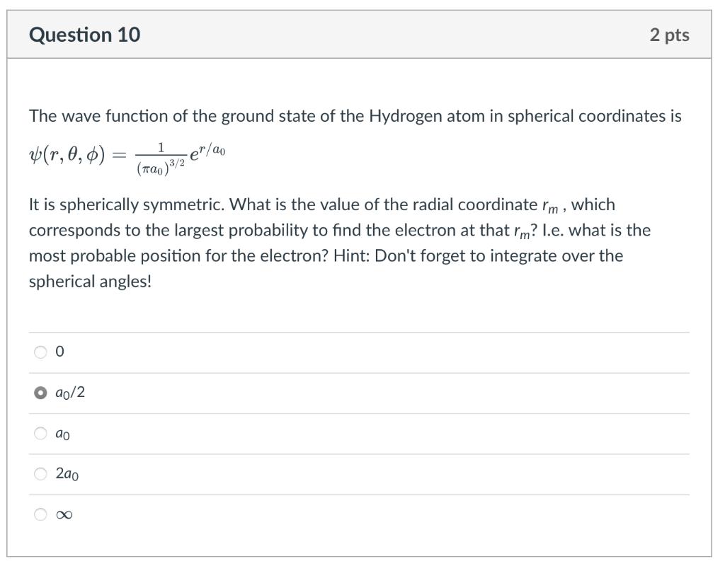Click the answer row labeled 2a0
The width and height of the screenshot is (725, 571).
point(67,474)
